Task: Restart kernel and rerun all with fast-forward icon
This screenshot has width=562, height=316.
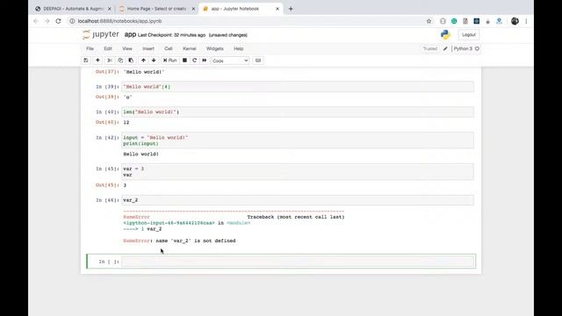Action: pos(205,61)
